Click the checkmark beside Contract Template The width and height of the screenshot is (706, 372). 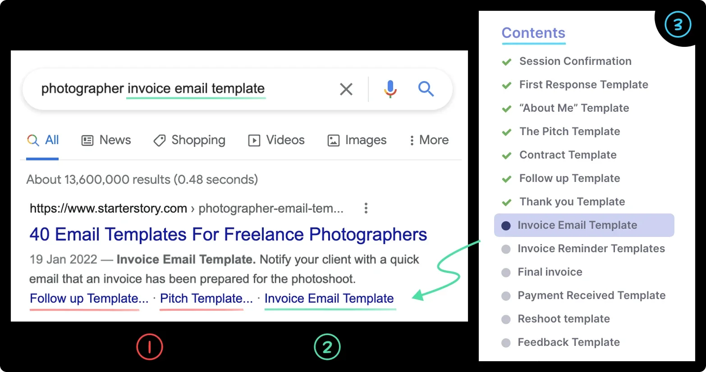tap(507, 155)
